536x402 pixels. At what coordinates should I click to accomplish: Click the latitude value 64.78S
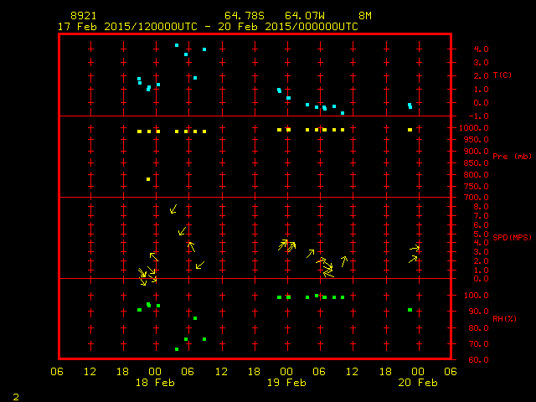[x=242, y=16]
